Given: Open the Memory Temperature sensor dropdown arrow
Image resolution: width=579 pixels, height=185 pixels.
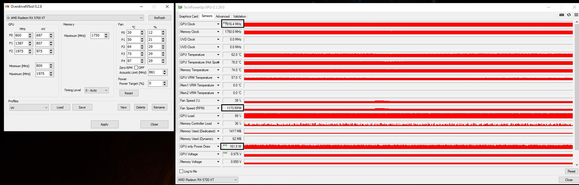Looking at the screenshot, I should (x=218, y=70).
